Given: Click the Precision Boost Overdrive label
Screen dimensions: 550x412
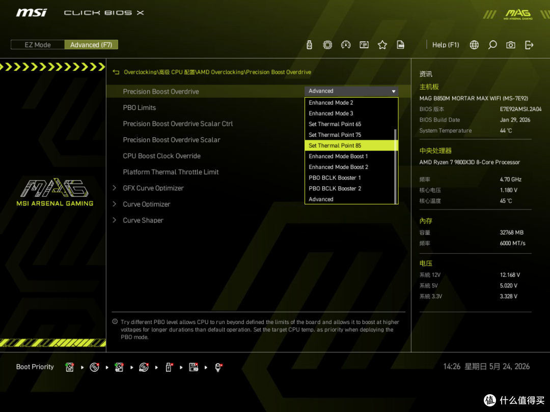Looking at the screenshot, I should point(160,92).
